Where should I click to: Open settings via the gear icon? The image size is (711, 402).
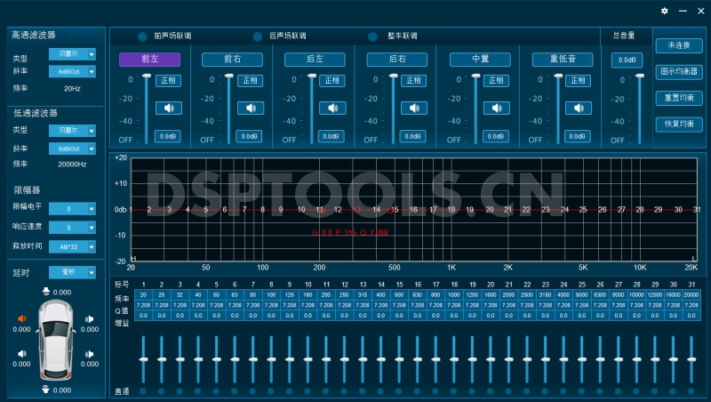664,11
